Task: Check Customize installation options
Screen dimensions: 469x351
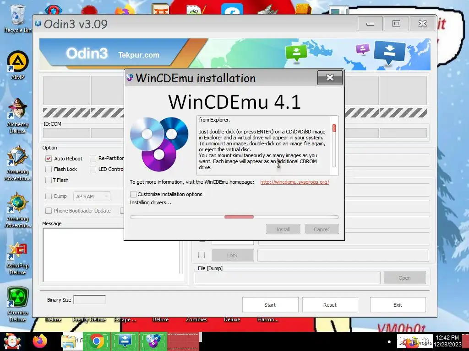Action: tap(133, 194)
